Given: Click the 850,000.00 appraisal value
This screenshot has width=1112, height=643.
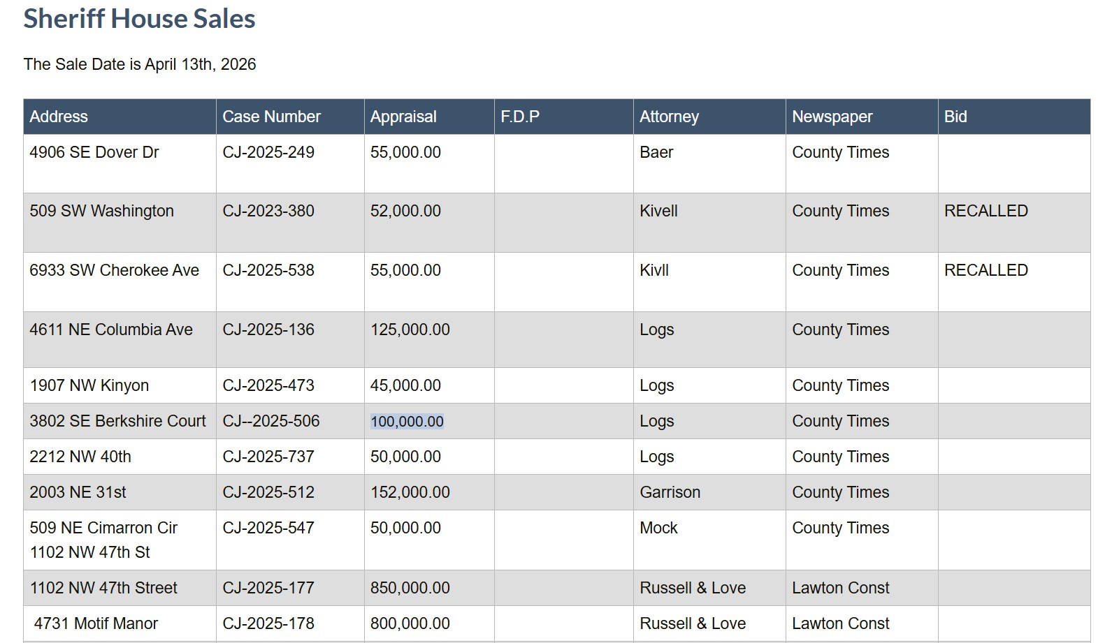Looking at the screenshot, I should pos(410,588).
